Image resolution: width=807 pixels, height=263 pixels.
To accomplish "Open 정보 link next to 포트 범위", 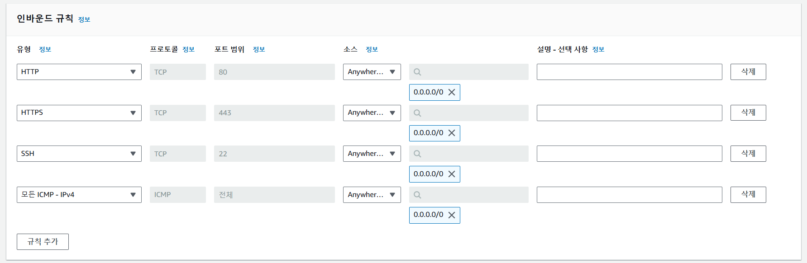I will (259, 49).
